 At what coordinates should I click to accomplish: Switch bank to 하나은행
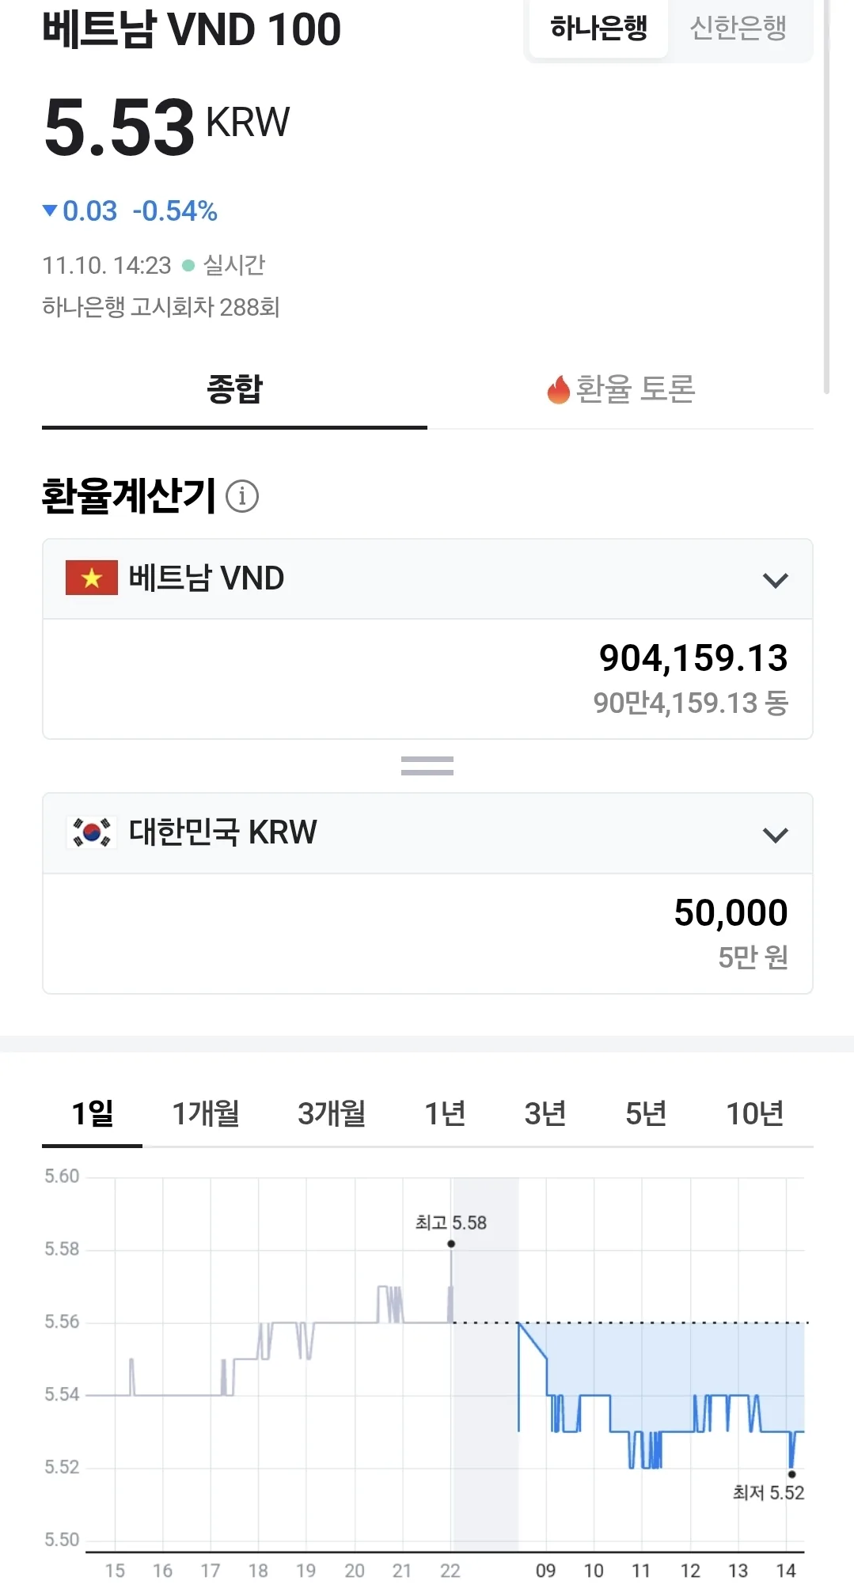(599, 29)
